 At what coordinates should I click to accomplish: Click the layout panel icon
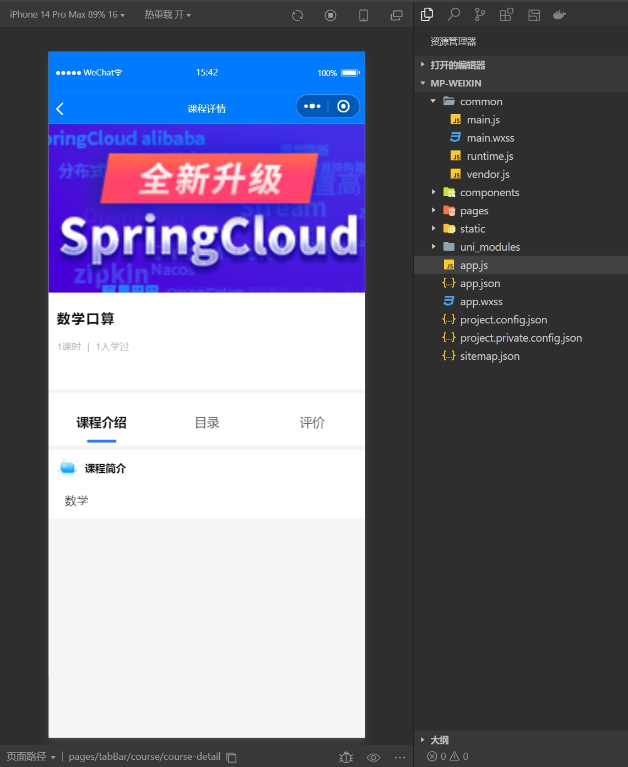tap(534, 15)
